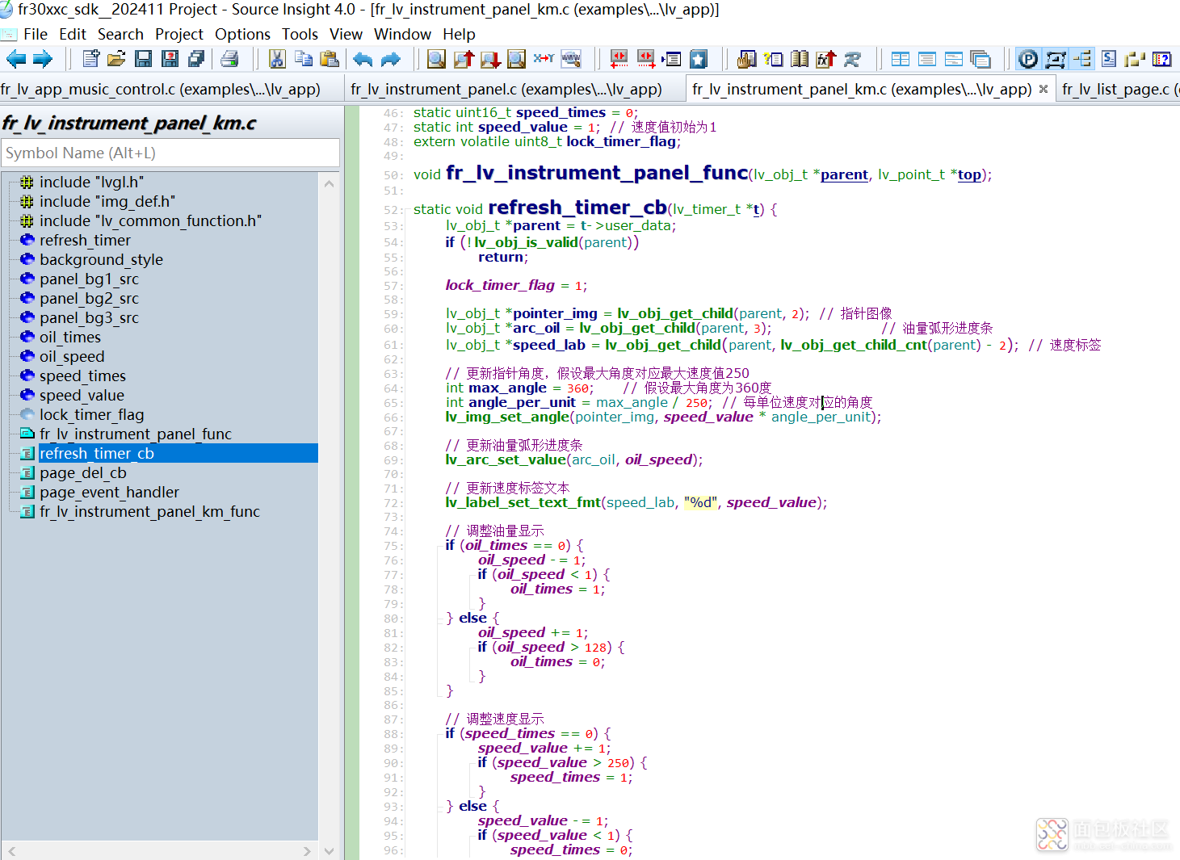Close the fr_lv_instrument_panel_km.c tab
Image resolution: width=1180 pixels, height=860 pixels.
pyautogui.click(x=1044, y=89)
